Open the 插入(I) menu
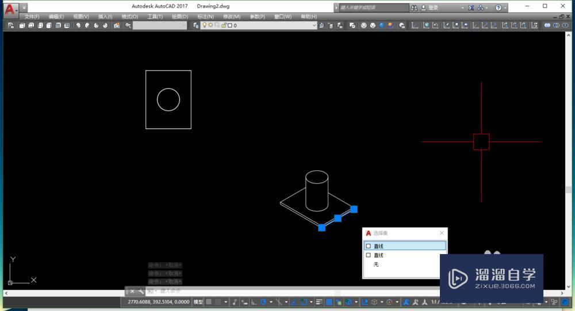Image resolution: width=575 pixels, height=311 pixels. (105, 17)
